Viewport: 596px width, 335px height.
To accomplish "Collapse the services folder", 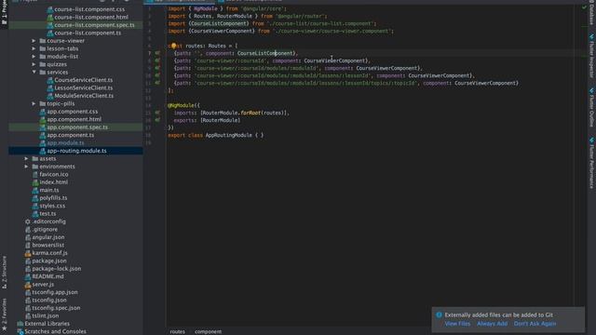I will tap(34, 73).
